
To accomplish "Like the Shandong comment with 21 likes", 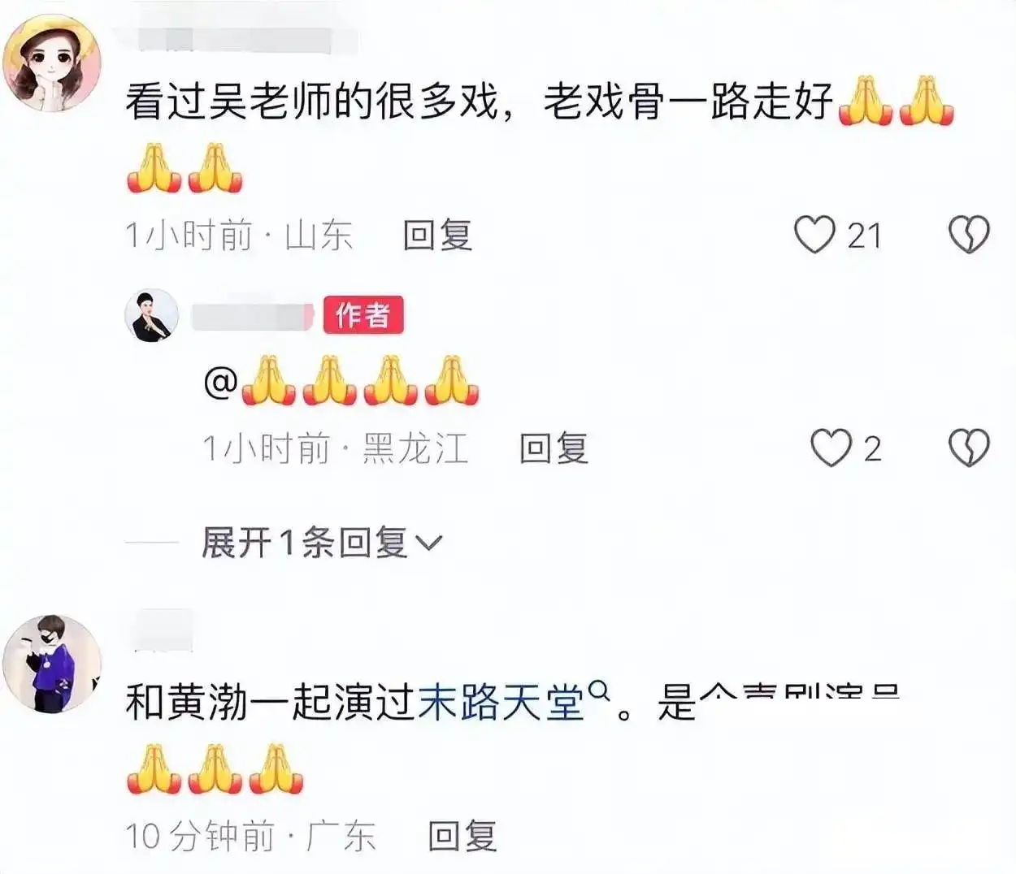I will pos(814,235).
